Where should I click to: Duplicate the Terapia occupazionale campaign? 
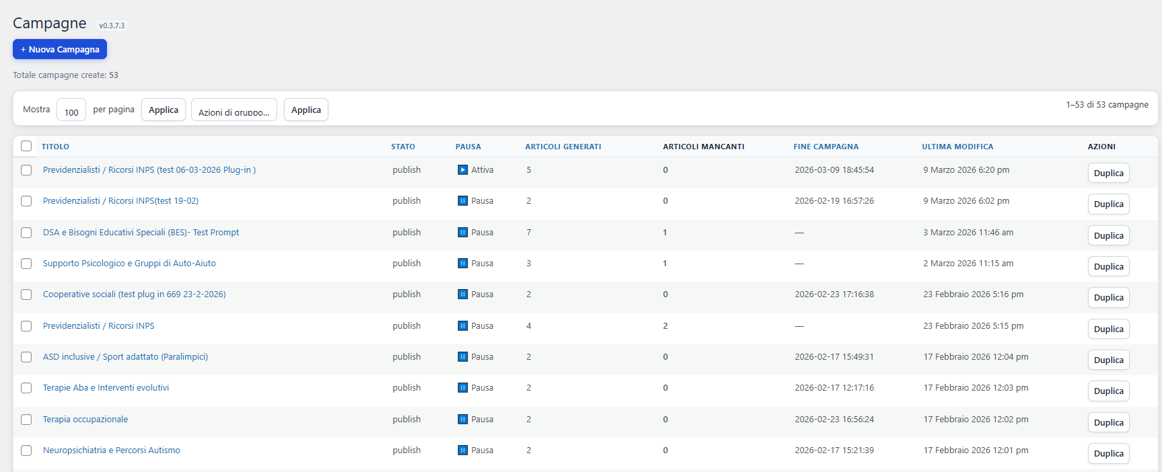click(1108, 422)
